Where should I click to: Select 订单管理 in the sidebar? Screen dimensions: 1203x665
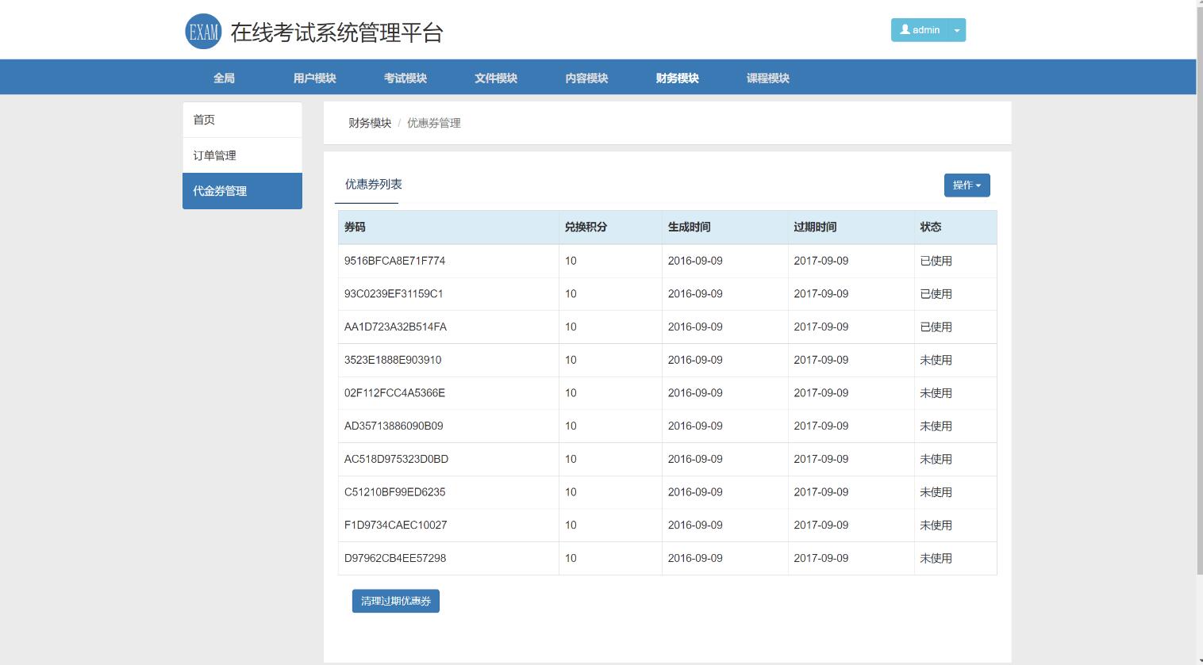(242, 155)
